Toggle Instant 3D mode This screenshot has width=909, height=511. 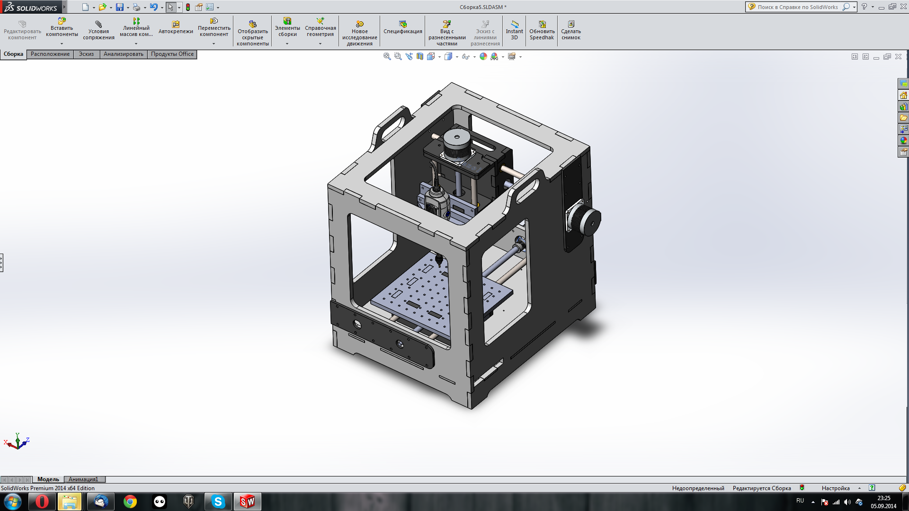click(x=514, y=30)
